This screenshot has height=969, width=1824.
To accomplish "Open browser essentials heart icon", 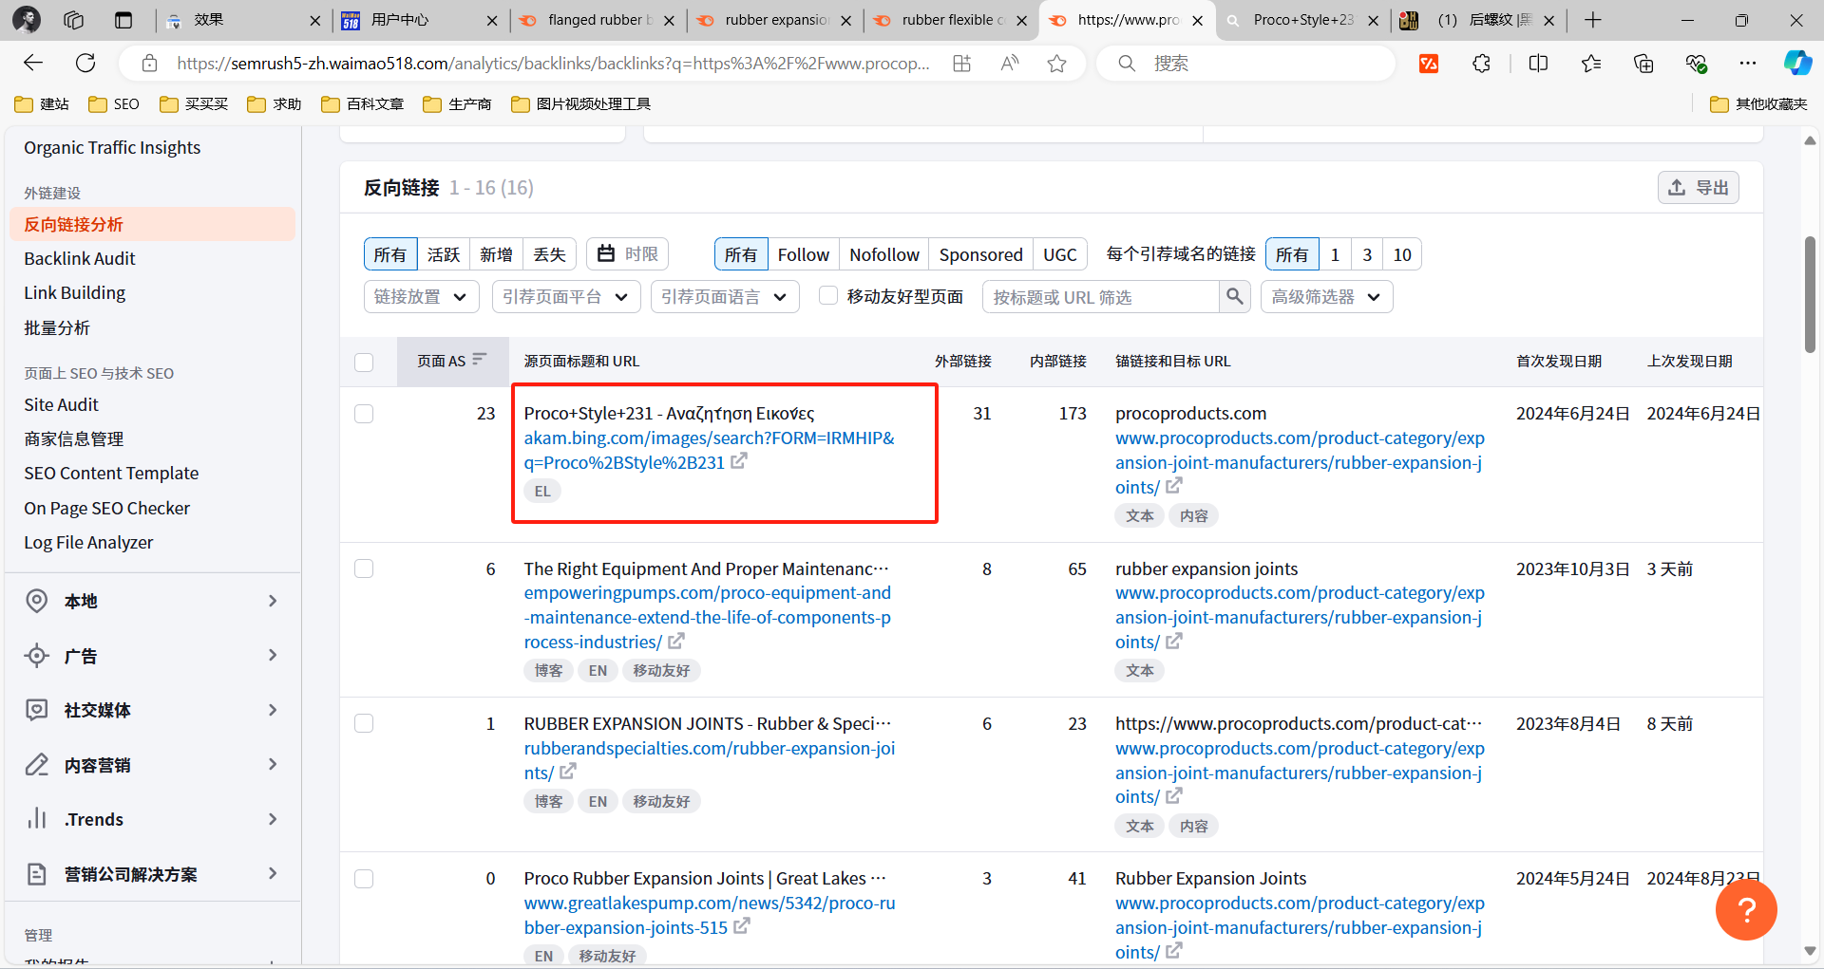I will coord(1696,64).
